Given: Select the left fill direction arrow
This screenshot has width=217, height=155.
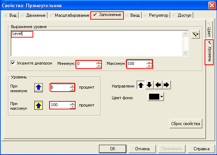Looking at the screenshot, I should (158, 85).
